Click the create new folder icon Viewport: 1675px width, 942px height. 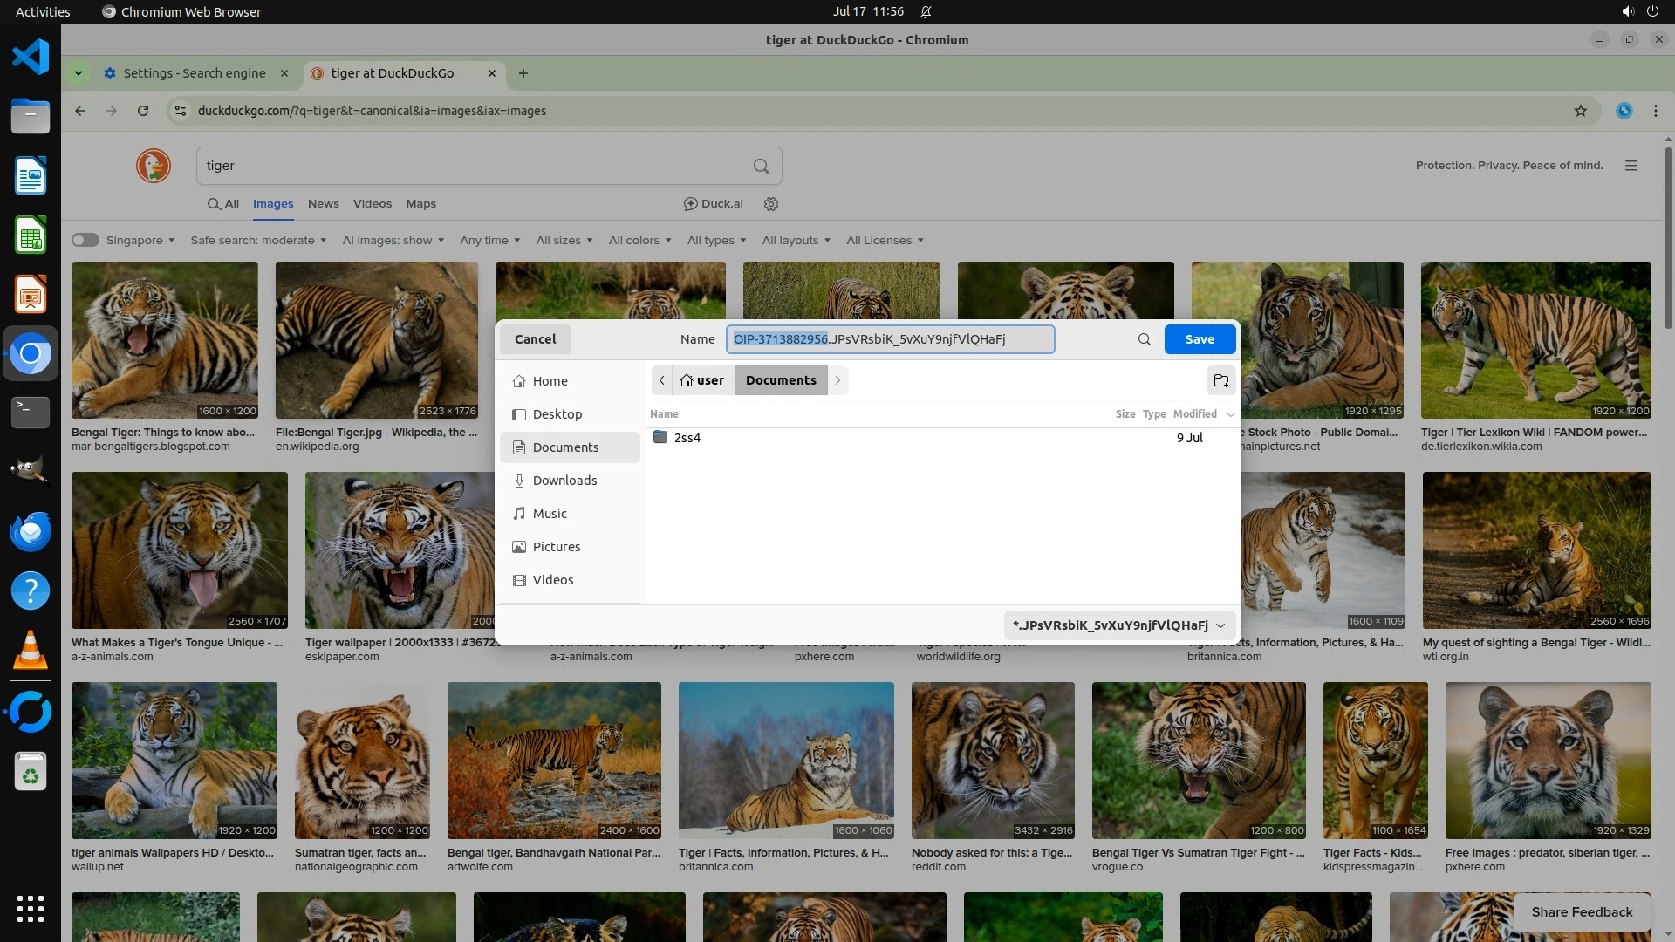pos(1220,380)
